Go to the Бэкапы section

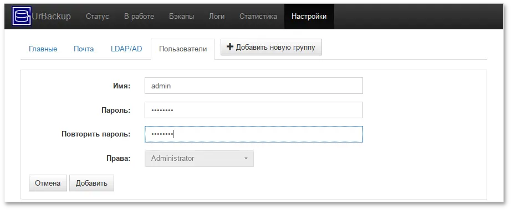(182, 16)
